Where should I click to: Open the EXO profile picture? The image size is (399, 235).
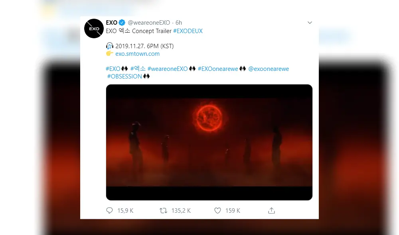pyautogui.click(x=94, y=28)
